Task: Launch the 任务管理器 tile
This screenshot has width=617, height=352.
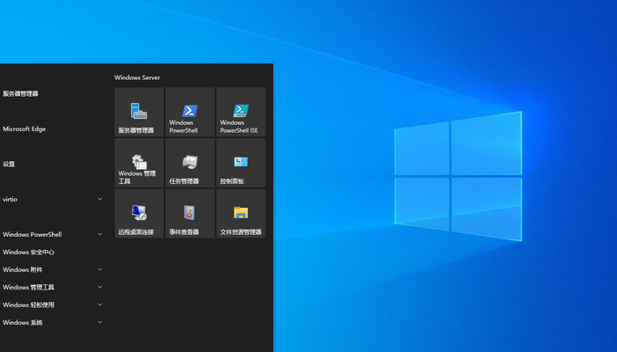Action: point(190,163)
